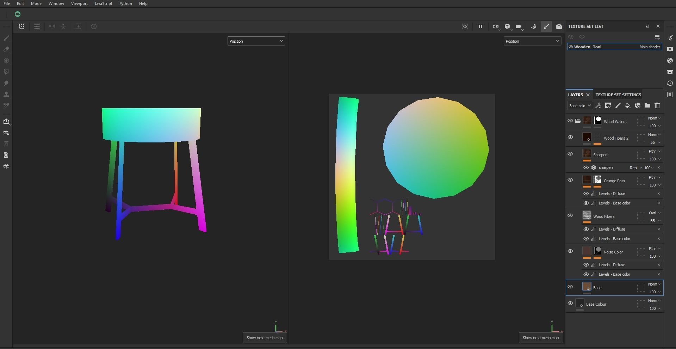This screenshot has width=676, height=349.
Task: Add a mask to the selected layer
Action: pyautogui.click(x=608, y=105)
